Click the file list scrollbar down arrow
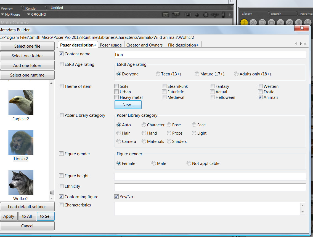 (51, 198)
